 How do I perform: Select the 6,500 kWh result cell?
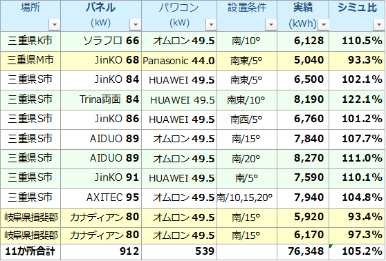[x=303, y=80]
